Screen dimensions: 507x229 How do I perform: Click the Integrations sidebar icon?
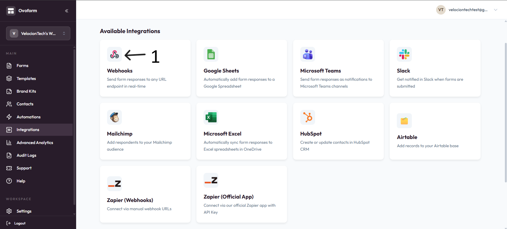click(x=9, y=130)
